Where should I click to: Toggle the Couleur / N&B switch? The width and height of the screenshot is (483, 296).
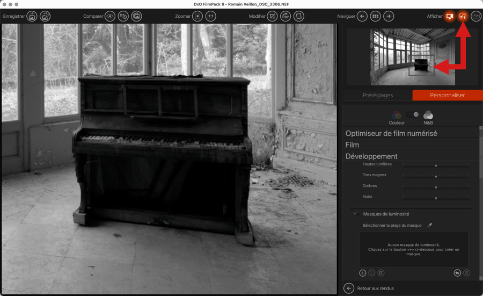pos(412,114)
